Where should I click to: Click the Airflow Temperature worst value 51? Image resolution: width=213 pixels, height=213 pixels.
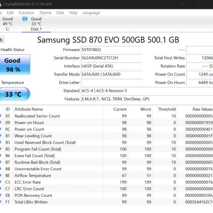coord(149,176)
